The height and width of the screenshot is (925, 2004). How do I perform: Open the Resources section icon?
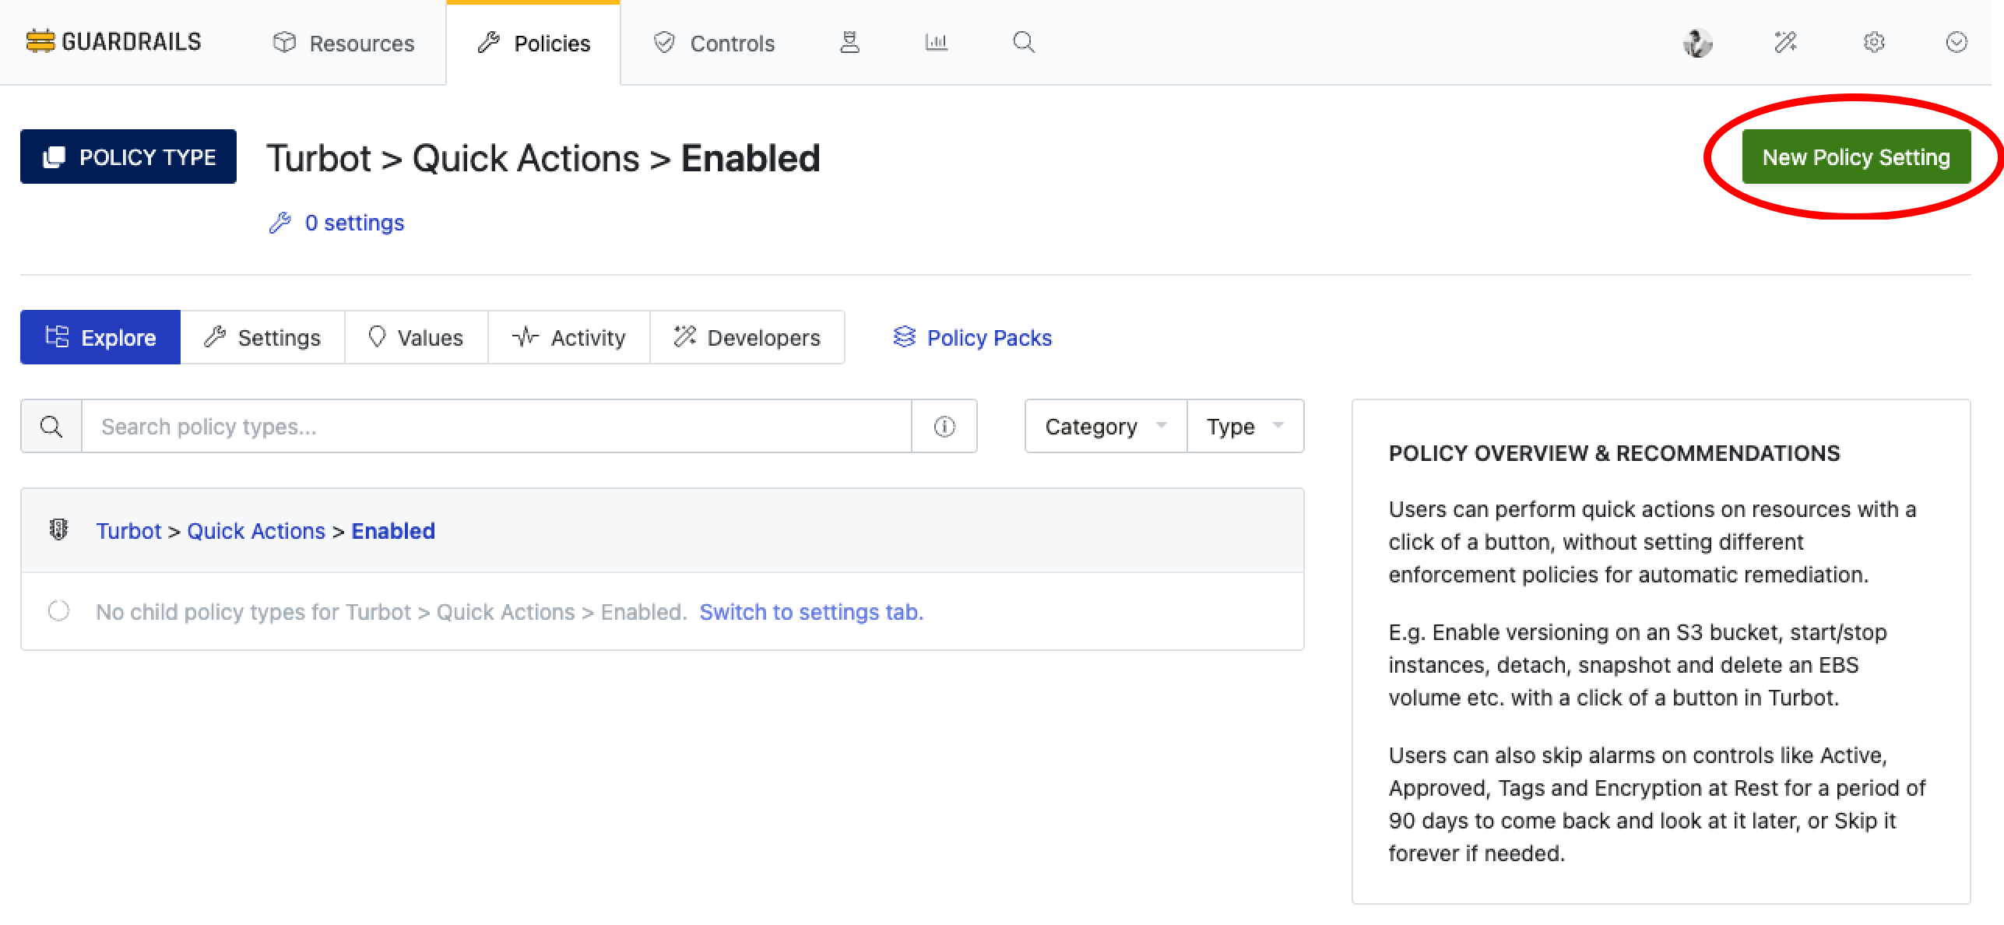[x=286, y=43]
